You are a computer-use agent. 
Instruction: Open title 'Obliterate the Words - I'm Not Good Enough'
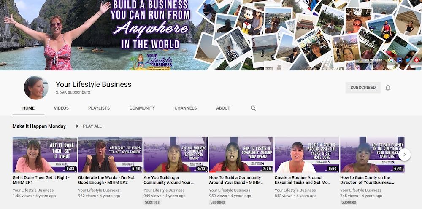tap(106, 180)
